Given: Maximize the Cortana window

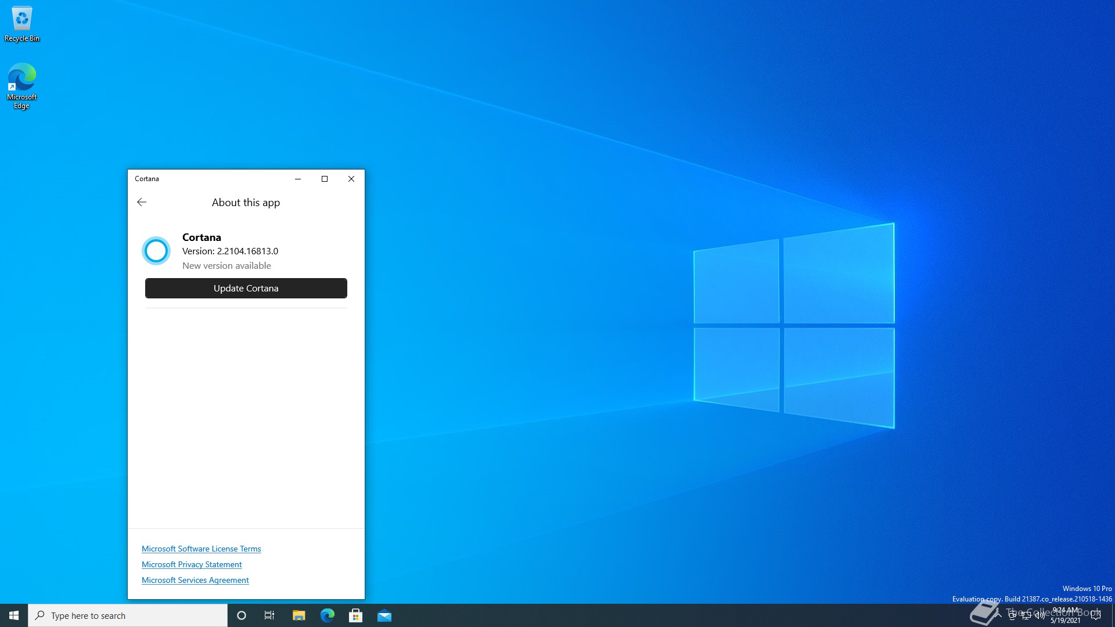Looking at the screenshot, I should coord(325,179).
